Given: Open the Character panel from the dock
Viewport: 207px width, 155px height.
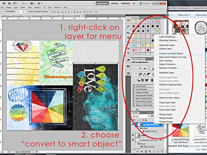Looking at the screenshot, I should (x=128, y=49).
